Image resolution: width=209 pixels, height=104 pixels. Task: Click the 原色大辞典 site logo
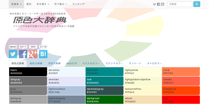point(40,20)
